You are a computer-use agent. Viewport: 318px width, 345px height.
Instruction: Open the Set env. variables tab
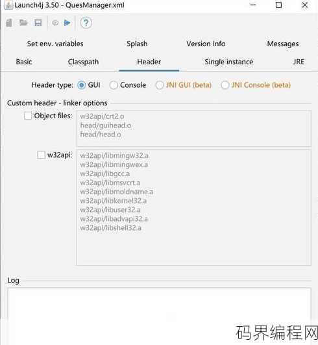(55, 44)
